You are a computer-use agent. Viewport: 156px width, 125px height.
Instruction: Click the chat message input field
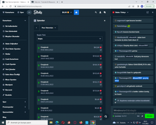coord(134,110)
